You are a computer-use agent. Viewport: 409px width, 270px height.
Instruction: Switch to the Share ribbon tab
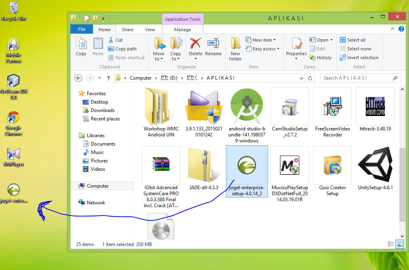127,30
